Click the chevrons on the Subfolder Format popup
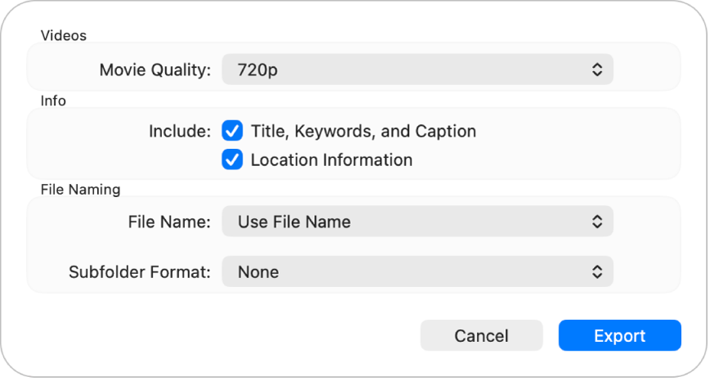This screenshot has width=710, height=381. coord(597,272)
